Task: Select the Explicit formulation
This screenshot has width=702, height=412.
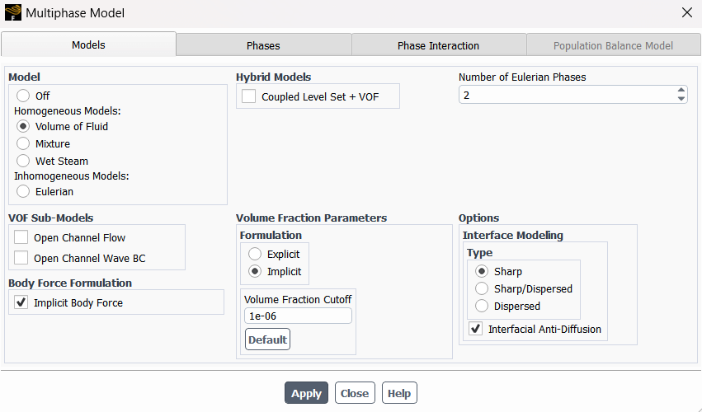Action: coord(255,254)
